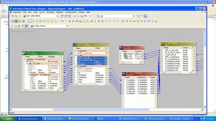
Task: Open the Source Analyzer tool icon
Action: click(12, 26)
